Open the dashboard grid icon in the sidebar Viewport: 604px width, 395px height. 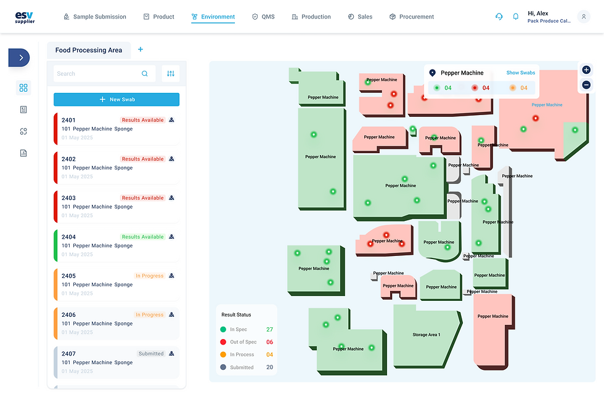coord(23,88)
